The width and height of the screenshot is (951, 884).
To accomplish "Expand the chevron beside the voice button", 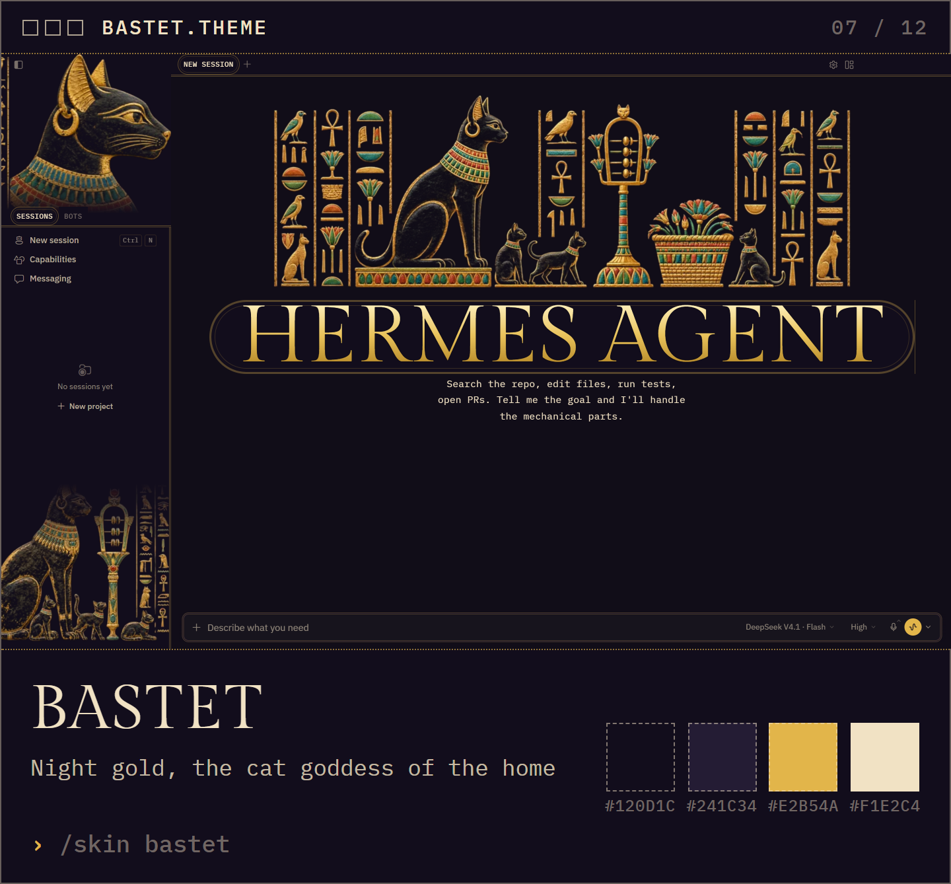I will 928,627.
